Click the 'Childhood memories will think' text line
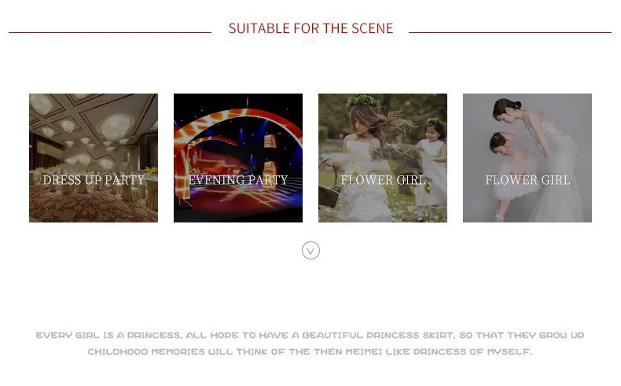Viewport: 621px width, 386px height. tap(310, 351)
